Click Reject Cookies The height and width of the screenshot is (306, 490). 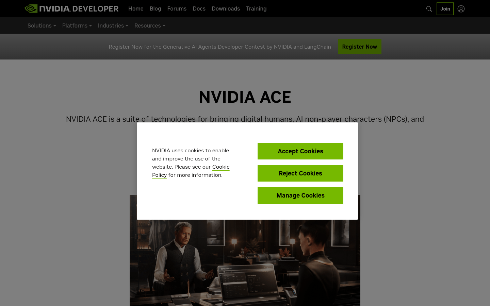click(300, 173)
